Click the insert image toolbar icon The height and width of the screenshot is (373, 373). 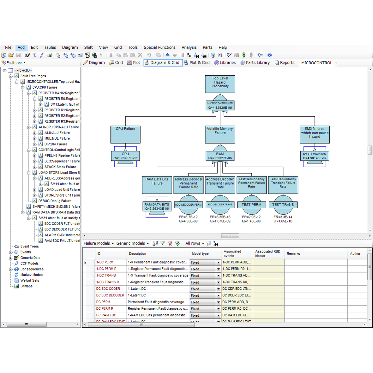(x=49, y=55)
